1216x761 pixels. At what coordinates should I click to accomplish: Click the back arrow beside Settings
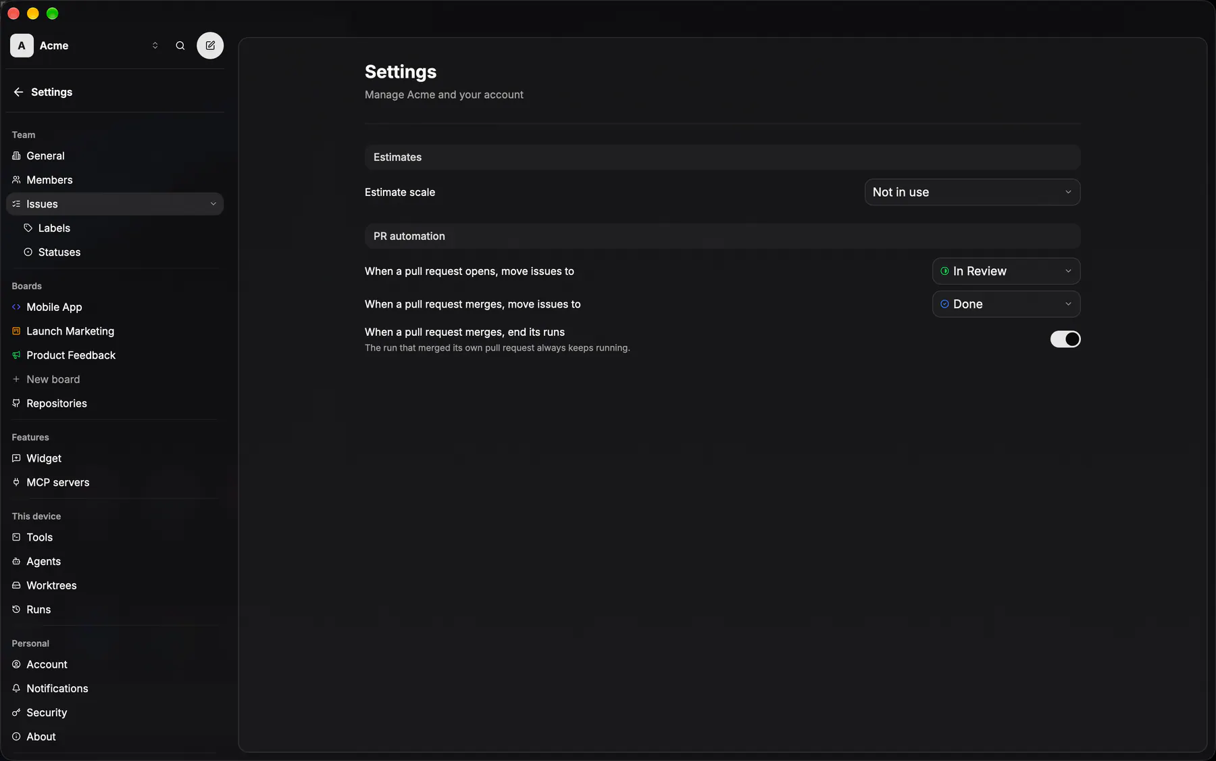18,92
